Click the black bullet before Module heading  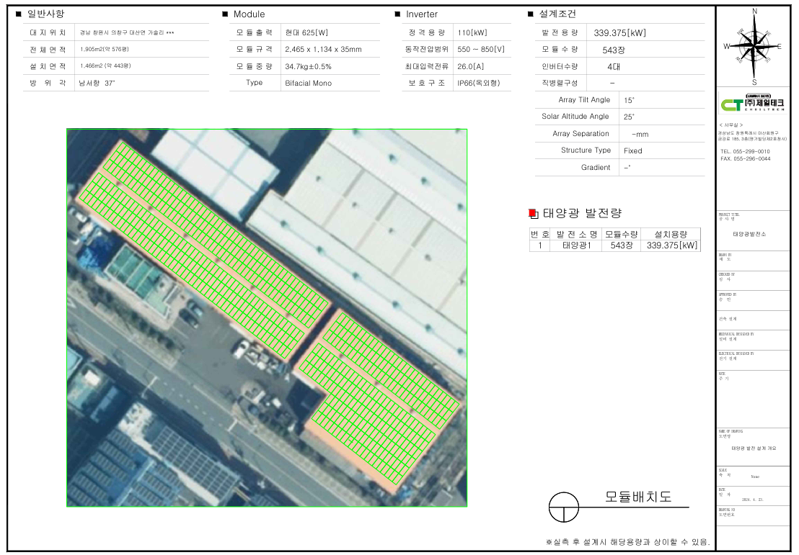pos(225,14)
